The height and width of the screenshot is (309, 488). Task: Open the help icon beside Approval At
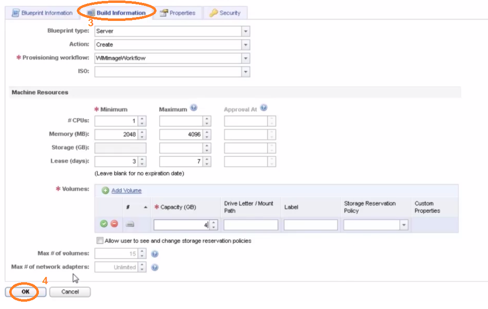[263, 108]
